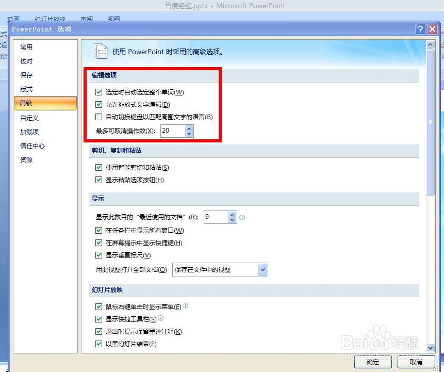
Task: Increase recent documents count spinner
Action: click(x=232, y=215)
